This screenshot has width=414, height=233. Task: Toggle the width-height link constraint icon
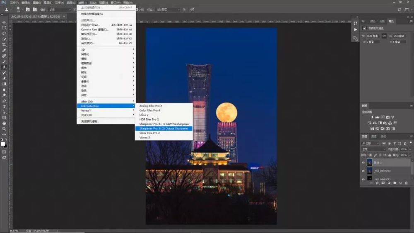point(384,36)
